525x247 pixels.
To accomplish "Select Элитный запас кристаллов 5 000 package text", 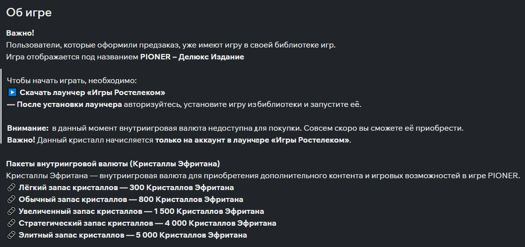I will pyautogui.click(x=132, y=236).
